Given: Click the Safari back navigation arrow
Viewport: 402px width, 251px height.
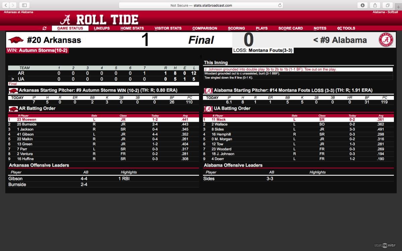Looking at the screenshot, I should tap(6, 5).
